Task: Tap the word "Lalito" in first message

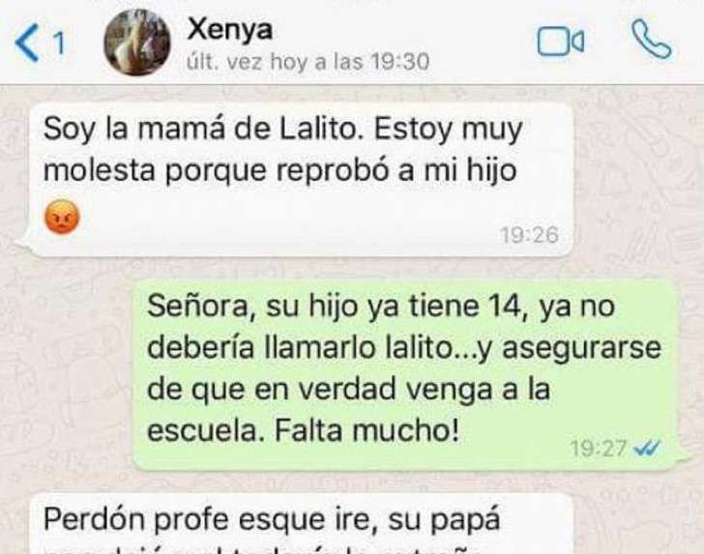Action: tap(321, 129)
